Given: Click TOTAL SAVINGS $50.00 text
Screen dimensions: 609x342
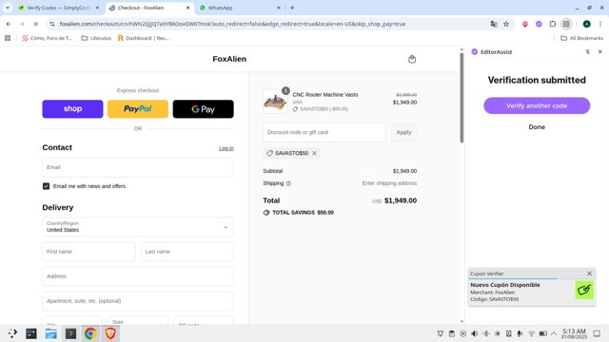Looking at the screenshot, I should tap(303, 213).
